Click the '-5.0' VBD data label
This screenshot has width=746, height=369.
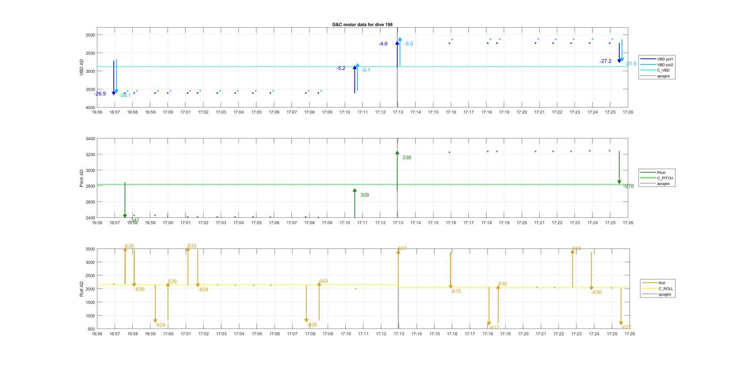(x=408, y=44)
